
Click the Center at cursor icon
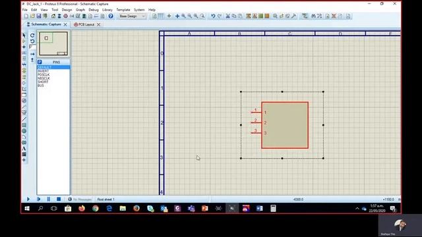click(x=177, y=16)
